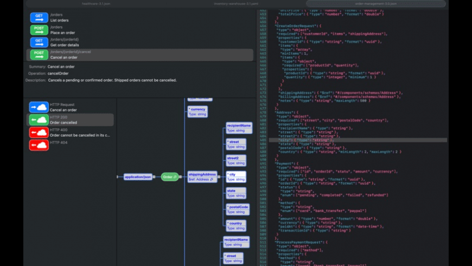Click the "ProcessPaymentRequest" code line

tap(301, 242)
